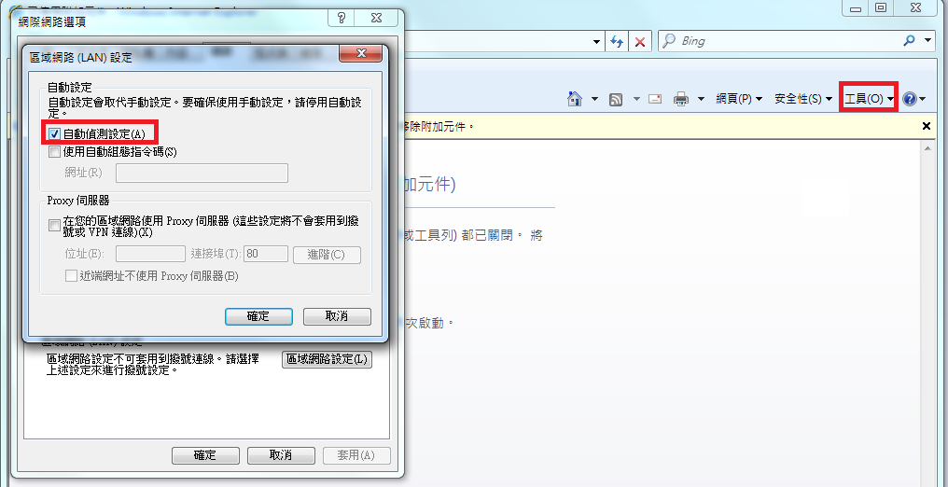Screen dimensions: 948x487
Task: Click the 網址(R) input field
Action: (x=202, y=173)
